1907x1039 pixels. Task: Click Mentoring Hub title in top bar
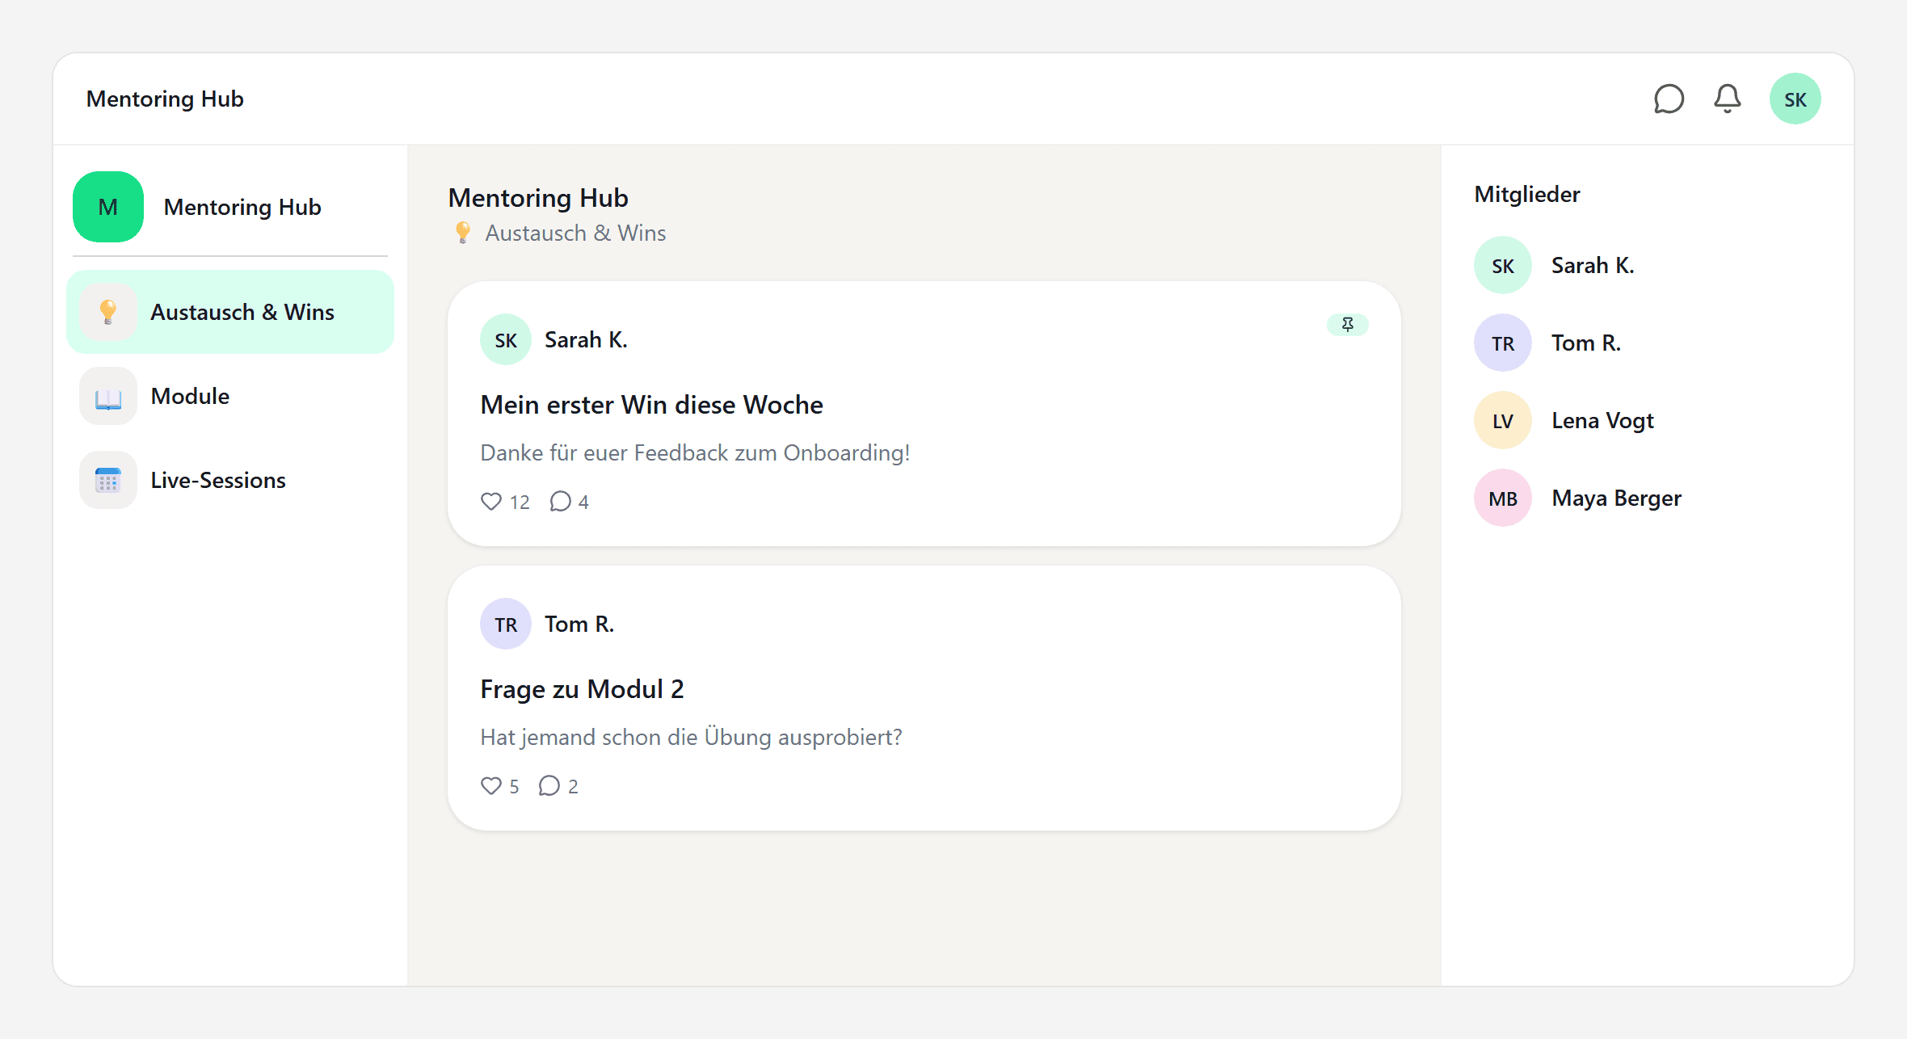click(x=165, y=99)
